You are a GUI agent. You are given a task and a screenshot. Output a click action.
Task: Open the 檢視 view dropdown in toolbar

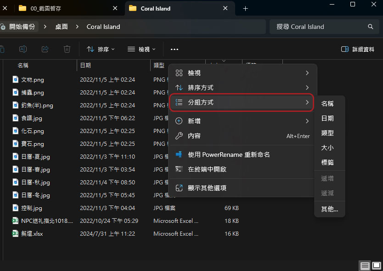(141, 49)
